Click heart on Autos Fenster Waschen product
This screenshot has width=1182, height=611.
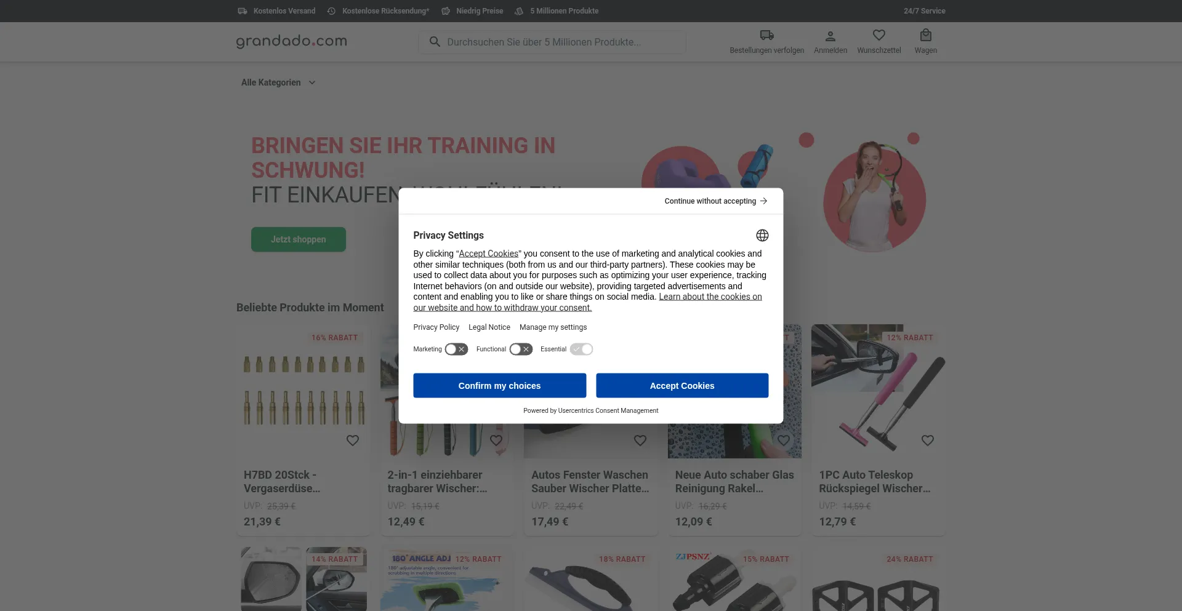[640, 441]
